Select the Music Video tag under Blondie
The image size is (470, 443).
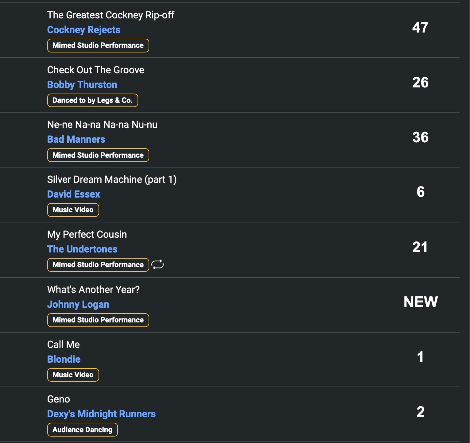73,375
